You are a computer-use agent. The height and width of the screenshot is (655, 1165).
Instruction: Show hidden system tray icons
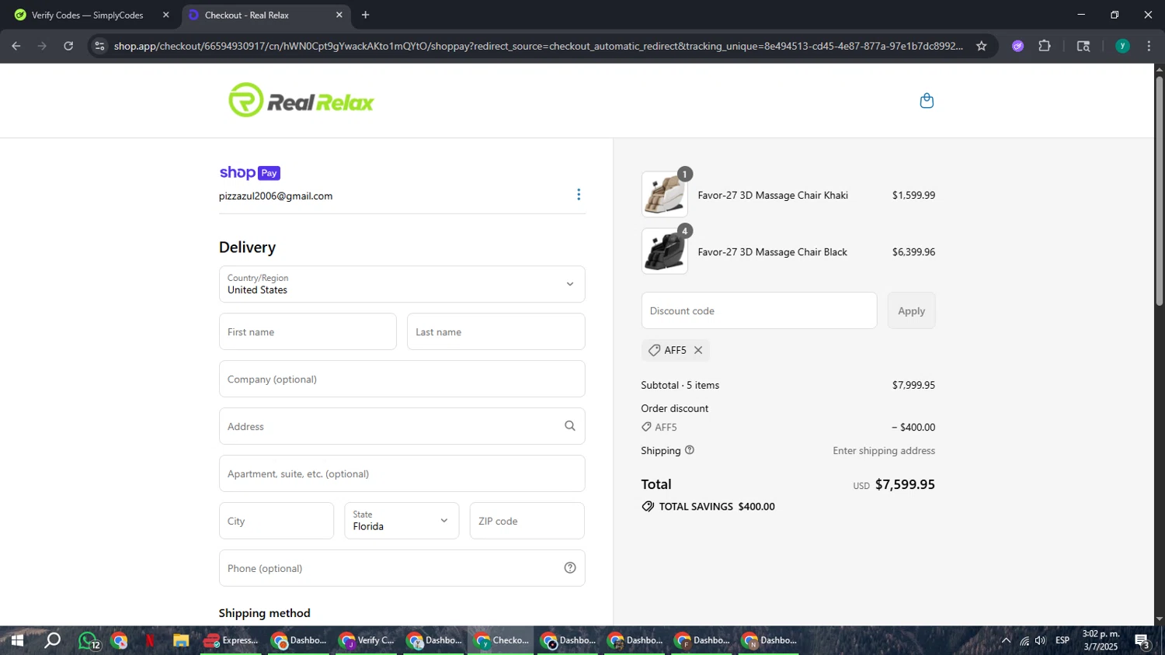[1006, 640]
